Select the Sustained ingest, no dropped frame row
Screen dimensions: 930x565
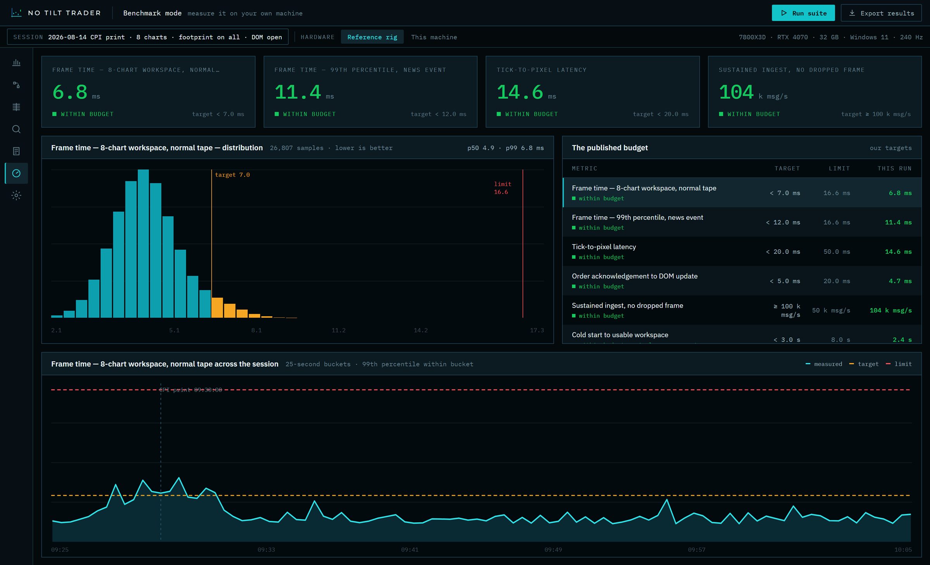click(742, 310)
